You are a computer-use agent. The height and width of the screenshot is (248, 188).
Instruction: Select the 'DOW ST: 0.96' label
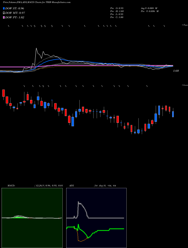click(15, 8)
